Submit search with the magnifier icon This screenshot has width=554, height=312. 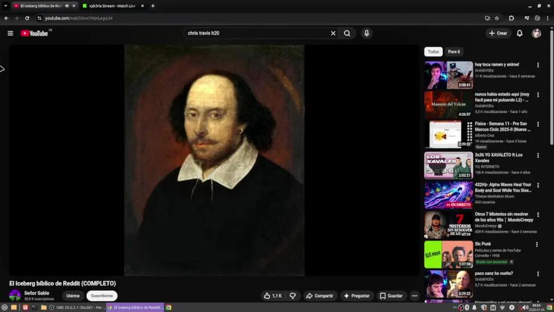click(x=347, y=33)
